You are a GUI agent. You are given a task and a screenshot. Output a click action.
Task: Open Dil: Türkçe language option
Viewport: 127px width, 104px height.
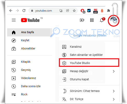pos(89,99)
